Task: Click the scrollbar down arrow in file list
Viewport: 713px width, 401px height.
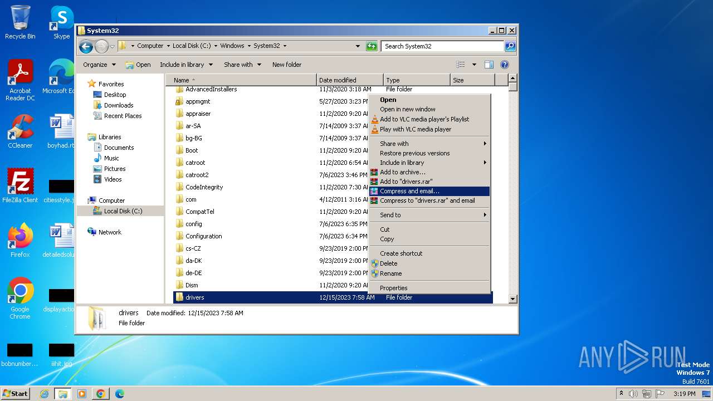Action: tap(513, 299)
